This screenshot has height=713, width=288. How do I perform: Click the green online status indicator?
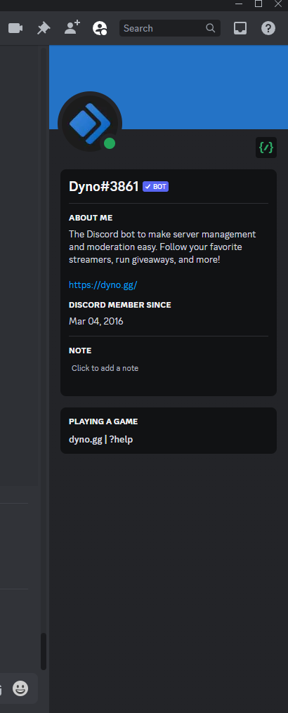[110, 144]
